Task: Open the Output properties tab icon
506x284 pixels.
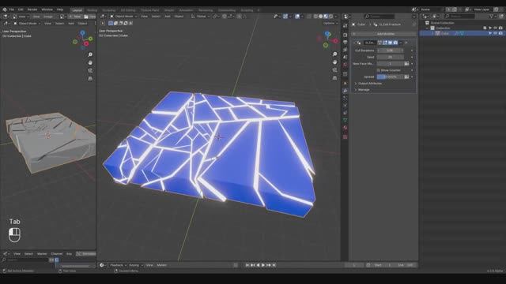Action: click(x=345, y=42)
